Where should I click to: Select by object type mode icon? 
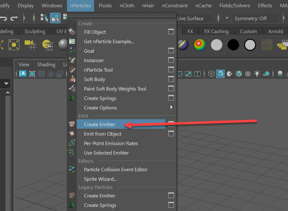[x=55, y=18]
